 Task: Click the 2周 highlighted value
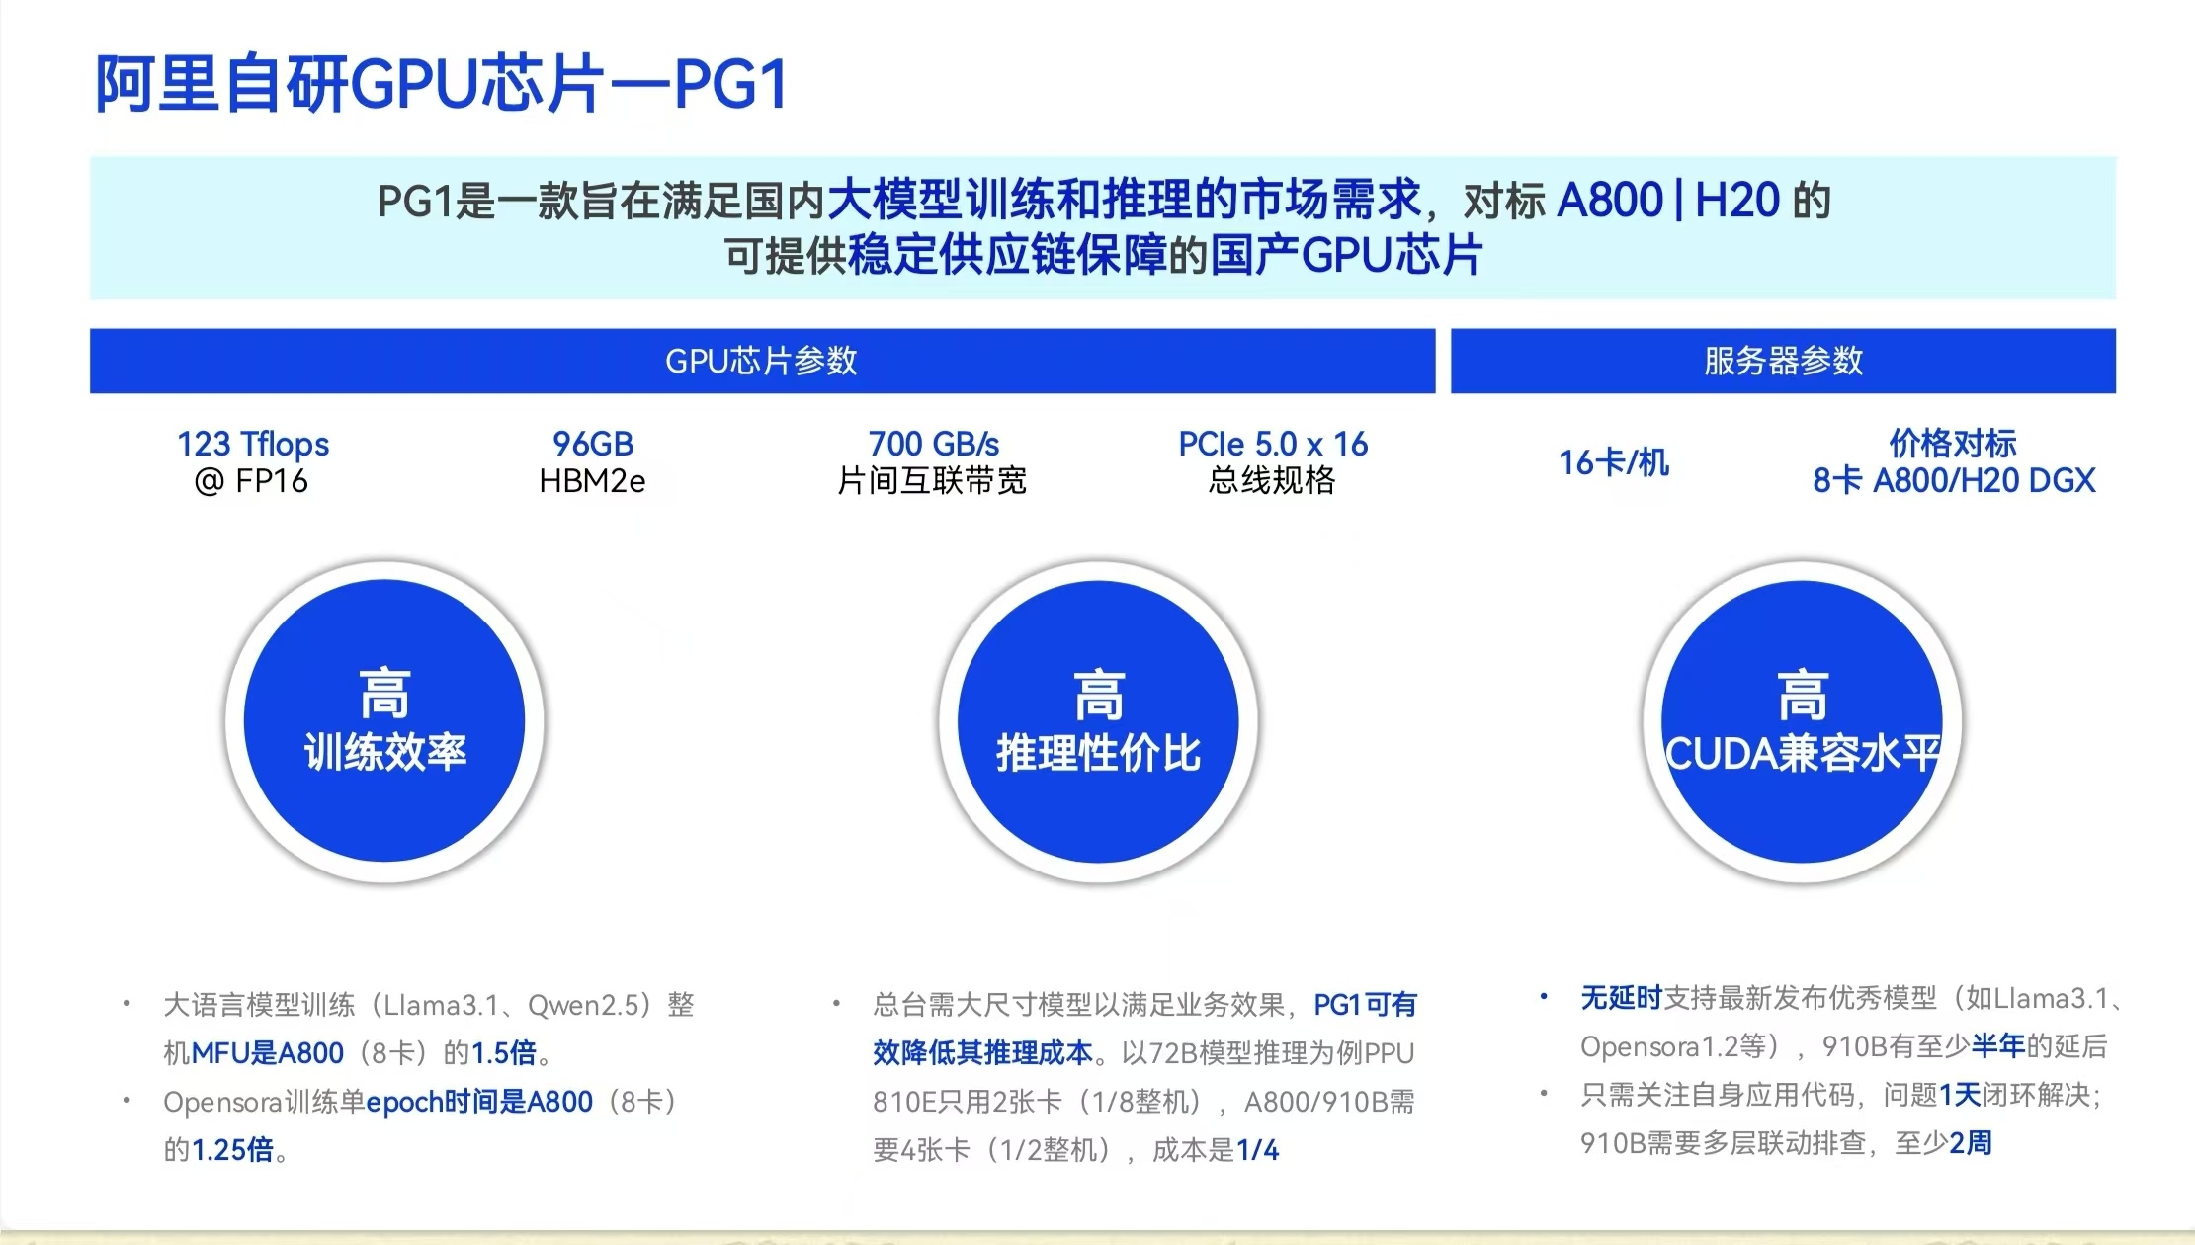[x=1971, y=1143]
